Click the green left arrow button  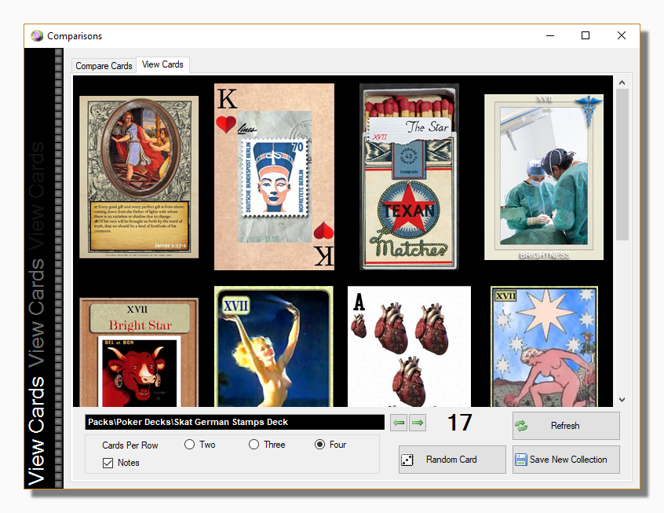coord(399,423)
